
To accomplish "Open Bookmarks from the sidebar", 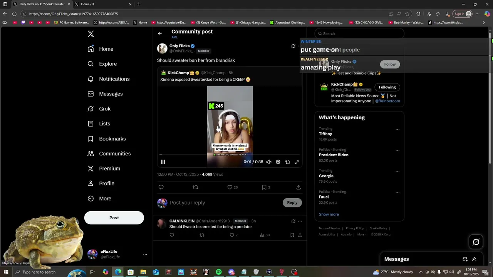I will 107,138.
